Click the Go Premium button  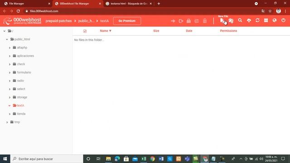point(127,21)
